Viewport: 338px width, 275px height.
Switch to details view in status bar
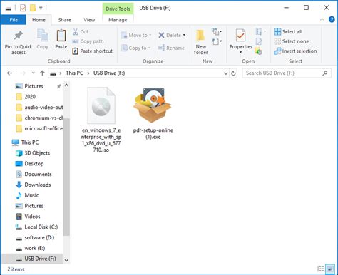coord(320,269)
